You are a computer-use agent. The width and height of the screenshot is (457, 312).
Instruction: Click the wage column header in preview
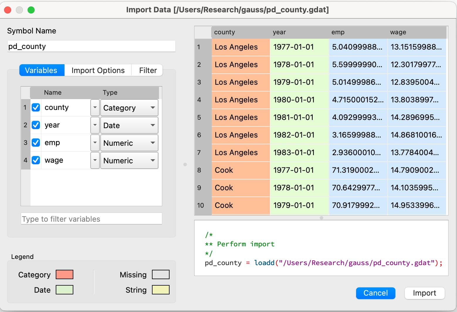(417, 32)
